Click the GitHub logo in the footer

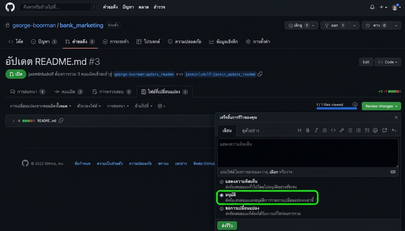tap(25, 163)
